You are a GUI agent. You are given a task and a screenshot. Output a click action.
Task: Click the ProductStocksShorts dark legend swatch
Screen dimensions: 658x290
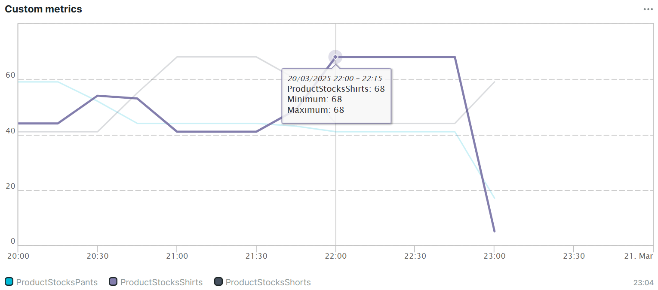pos(218,282)
